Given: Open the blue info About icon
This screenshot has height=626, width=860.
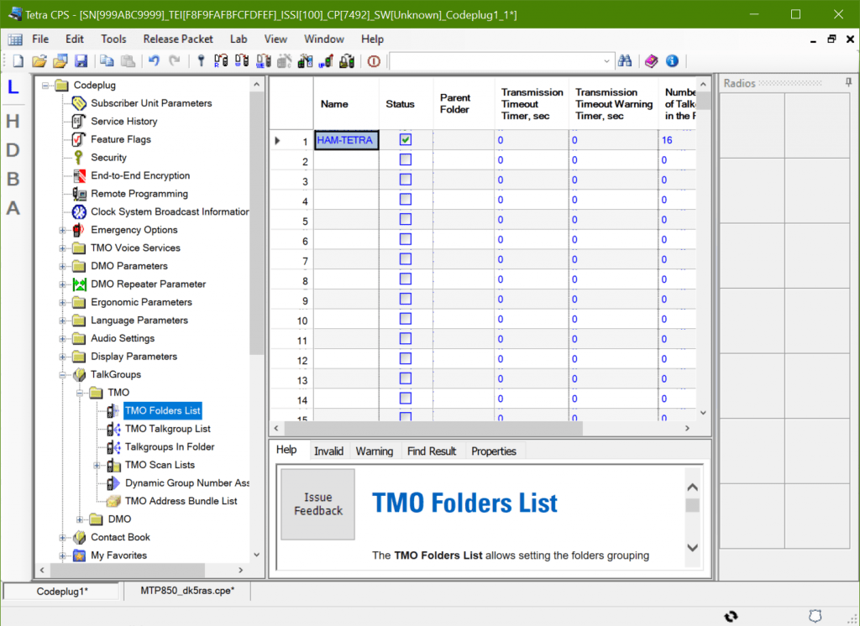Looking at the screenshot, I should tap(672, 61).
